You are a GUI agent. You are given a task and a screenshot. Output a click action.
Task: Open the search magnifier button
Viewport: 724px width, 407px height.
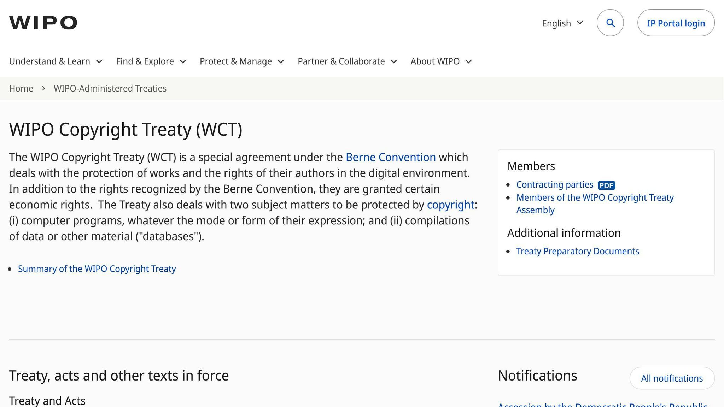(x=610, y=23)
